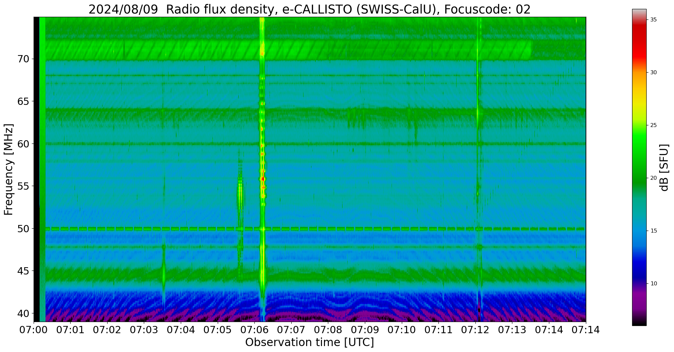This screenshot has height=352, width=674.
Task: Click the 'dB [SFU]' colorbar label
Action: [x=664, y=168]
